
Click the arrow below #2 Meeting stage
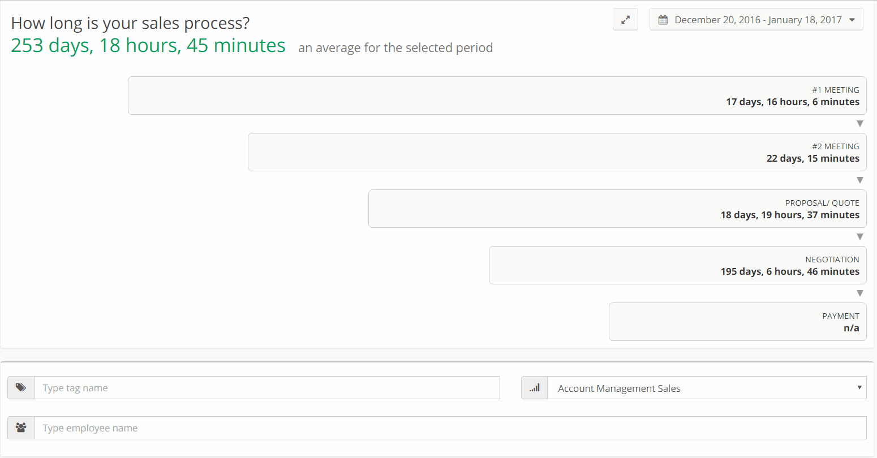pos(860,180)
